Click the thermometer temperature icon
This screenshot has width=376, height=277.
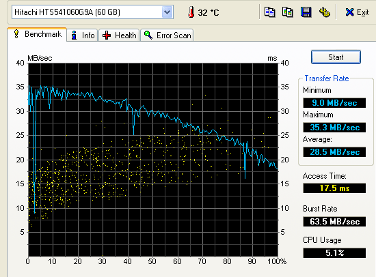coord(191,12)
